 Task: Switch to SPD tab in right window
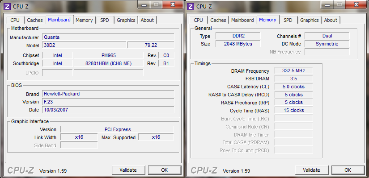288,20
